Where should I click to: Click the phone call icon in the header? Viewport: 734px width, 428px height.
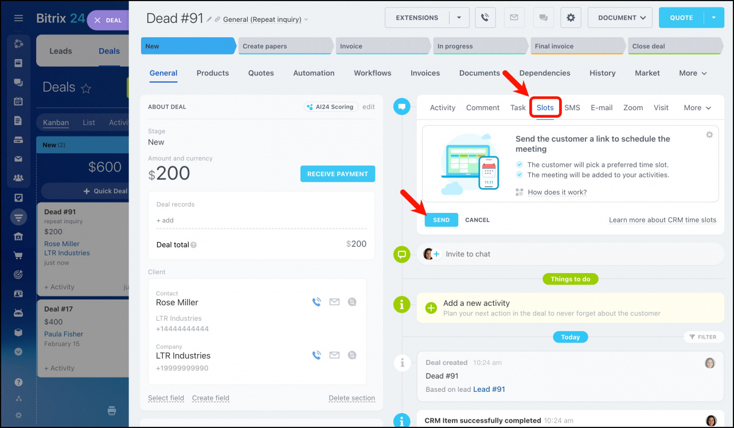[x=485, y=18]
